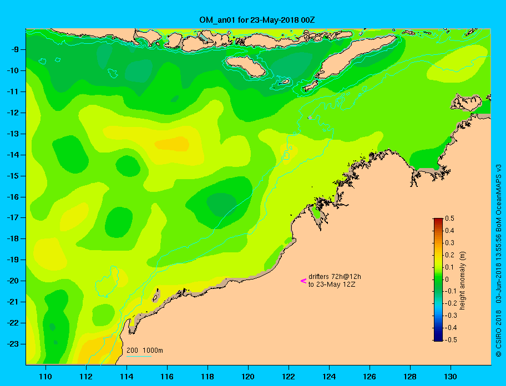The height and width of the screenshot is (386, 506).
Task: Click longitude label '128' on bottom axis
Action: coord(410,377)
